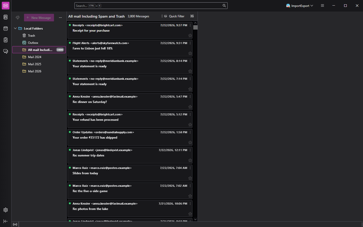Open more menu for Receipt for your purchase

click(x=190, y=25)
